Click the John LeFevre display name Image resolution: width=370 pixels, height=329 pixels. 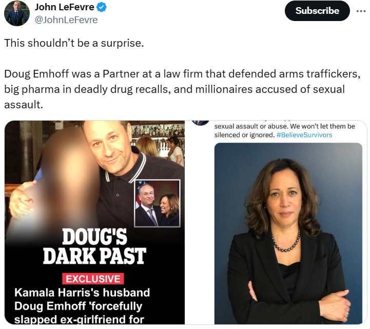click(x=65, y=7)
